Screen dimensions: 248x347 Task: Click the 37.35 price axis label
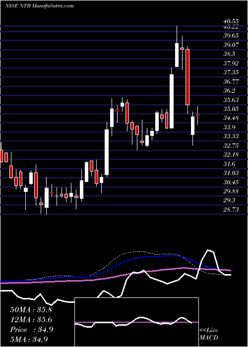[x=231, y=72]
